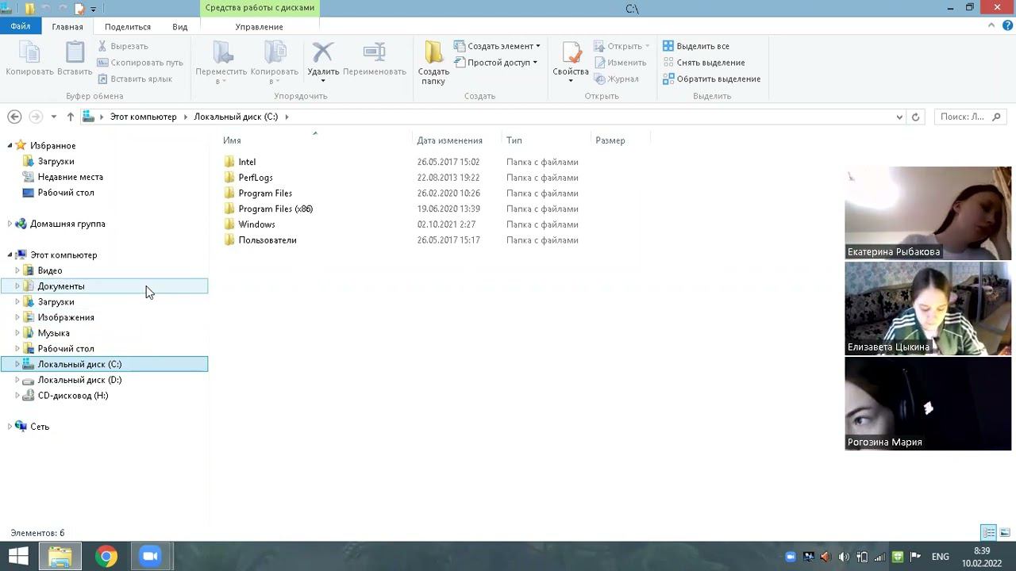Select Загрузки under Избранное
The width and height of the screenshot is (1016, 571).
(56, 161)
